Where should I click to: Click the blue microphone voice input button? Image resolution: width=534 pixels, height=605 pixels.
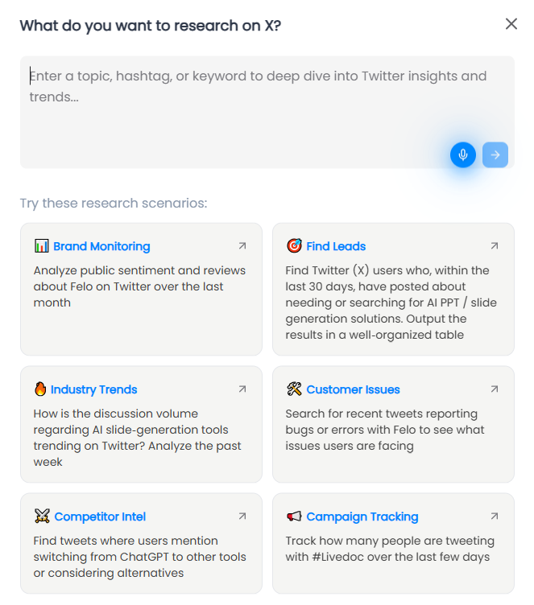pyautogui.click(x=463, y=154)
